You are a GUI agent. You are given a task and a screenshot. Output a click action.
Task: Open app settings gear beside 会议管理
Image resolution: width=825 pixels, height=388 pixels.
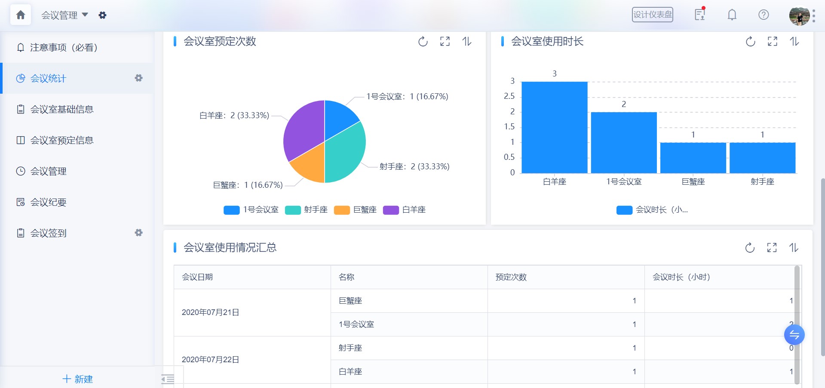102,15
